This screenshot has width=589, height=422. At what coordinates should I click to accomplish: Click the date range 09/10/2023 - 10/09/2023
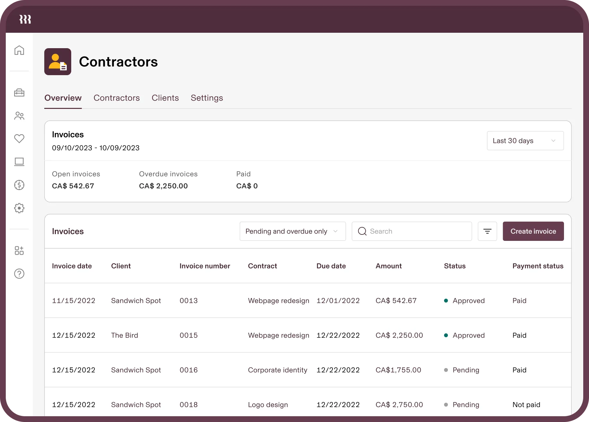[96, 148]
